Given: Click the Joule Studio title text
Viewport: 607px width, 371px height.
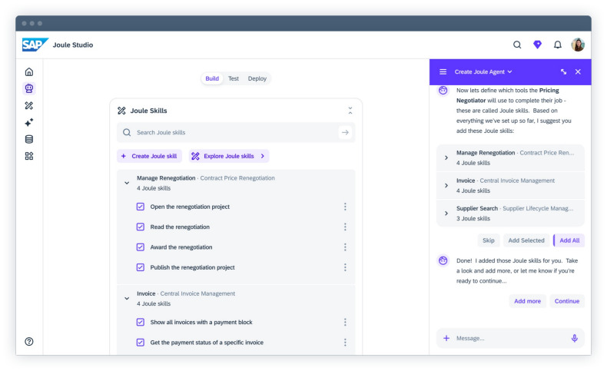Looking at the screenshot, I should click(73, 45).
